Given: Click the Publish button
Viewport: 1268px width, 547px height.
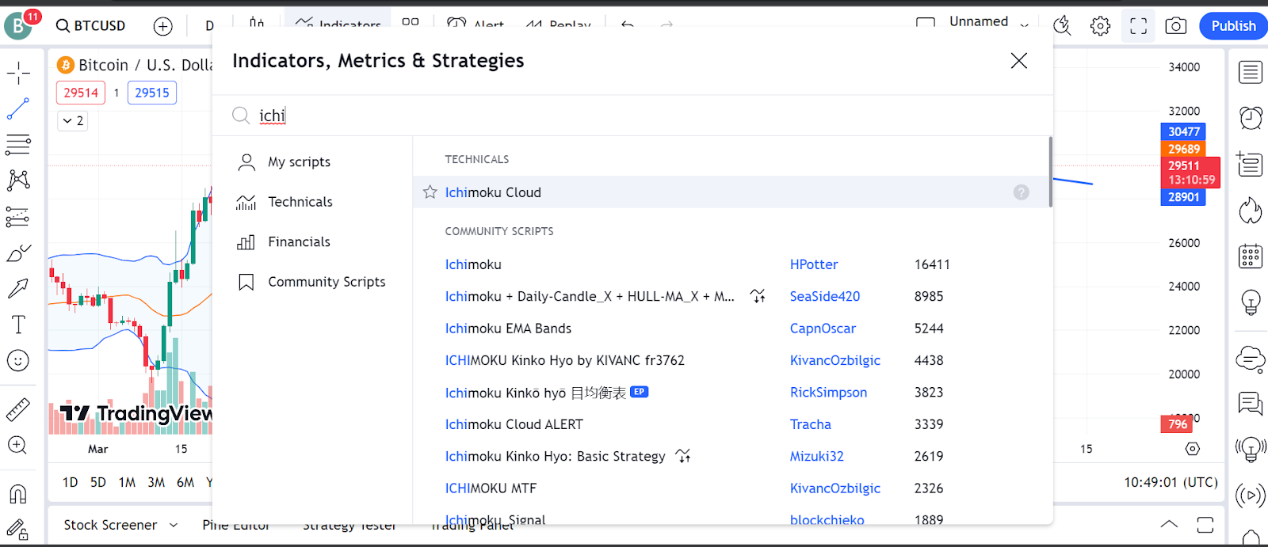Looking at the screenshot, I should pyautogui.click(x=1233, y=26).
